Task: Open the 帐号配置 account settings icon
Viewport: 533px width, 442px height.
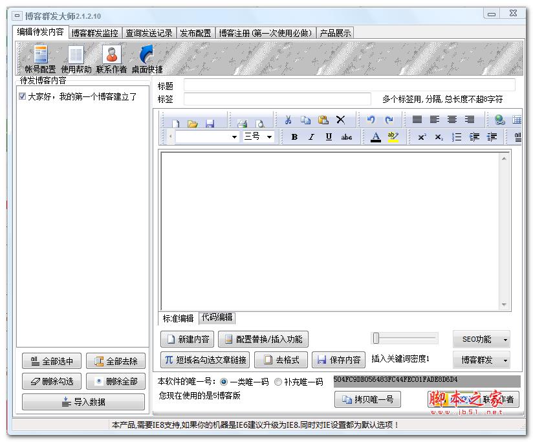Action: click(x=40, y=58)
